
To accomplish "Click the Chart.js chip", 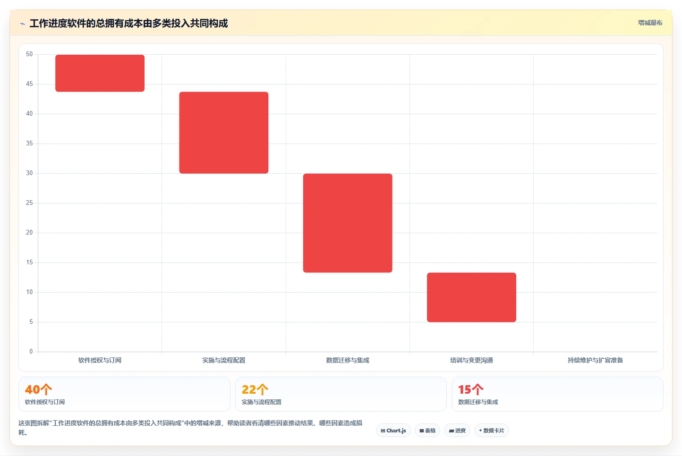I will (x=393, y=431).
